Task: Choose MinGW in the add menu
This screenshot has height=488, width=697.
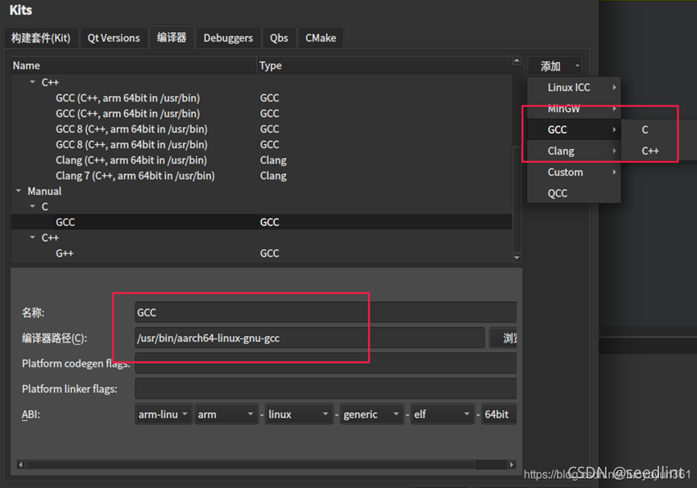Action: point(574,109)
